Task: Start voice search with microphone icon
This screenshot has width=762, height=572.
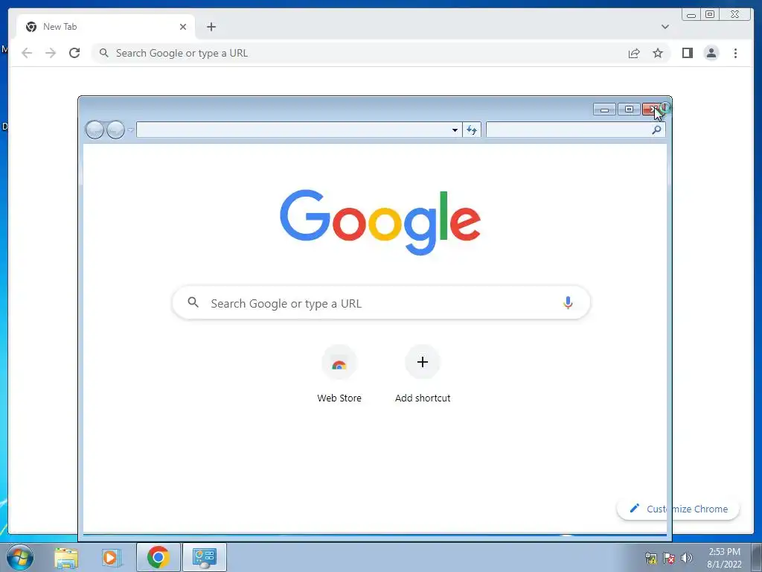Action: click(568, 302)
